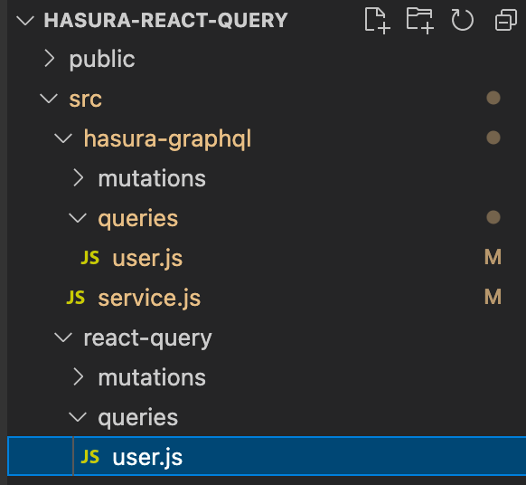Image resolution: width=526 pixels, height=485 pixels.
Task: Click the New File icon
Action: pyautogui.click(x=377, y=21)
